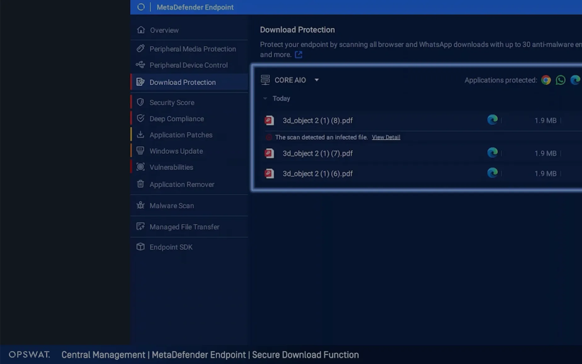
Task: Click the WhatsApp protected application icon
Action: [561, 80]
